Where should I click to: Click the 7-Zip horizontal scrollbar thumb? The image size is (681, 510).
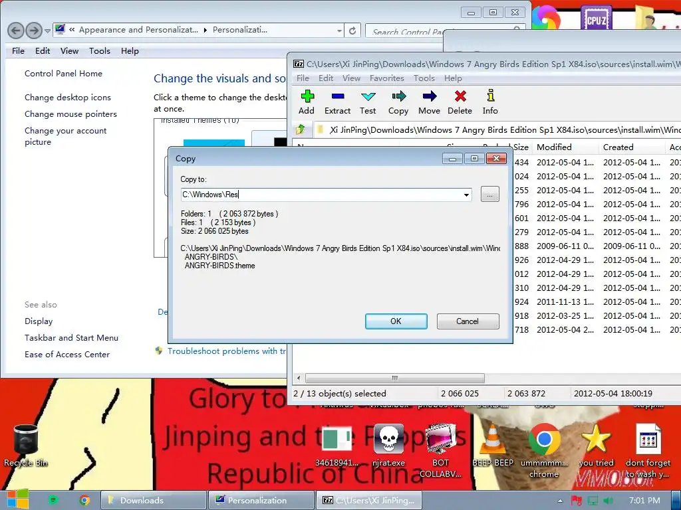395,378
